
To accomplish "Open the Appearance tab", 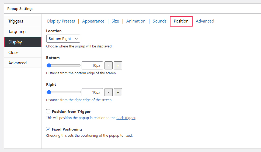I will click(93, 21).
